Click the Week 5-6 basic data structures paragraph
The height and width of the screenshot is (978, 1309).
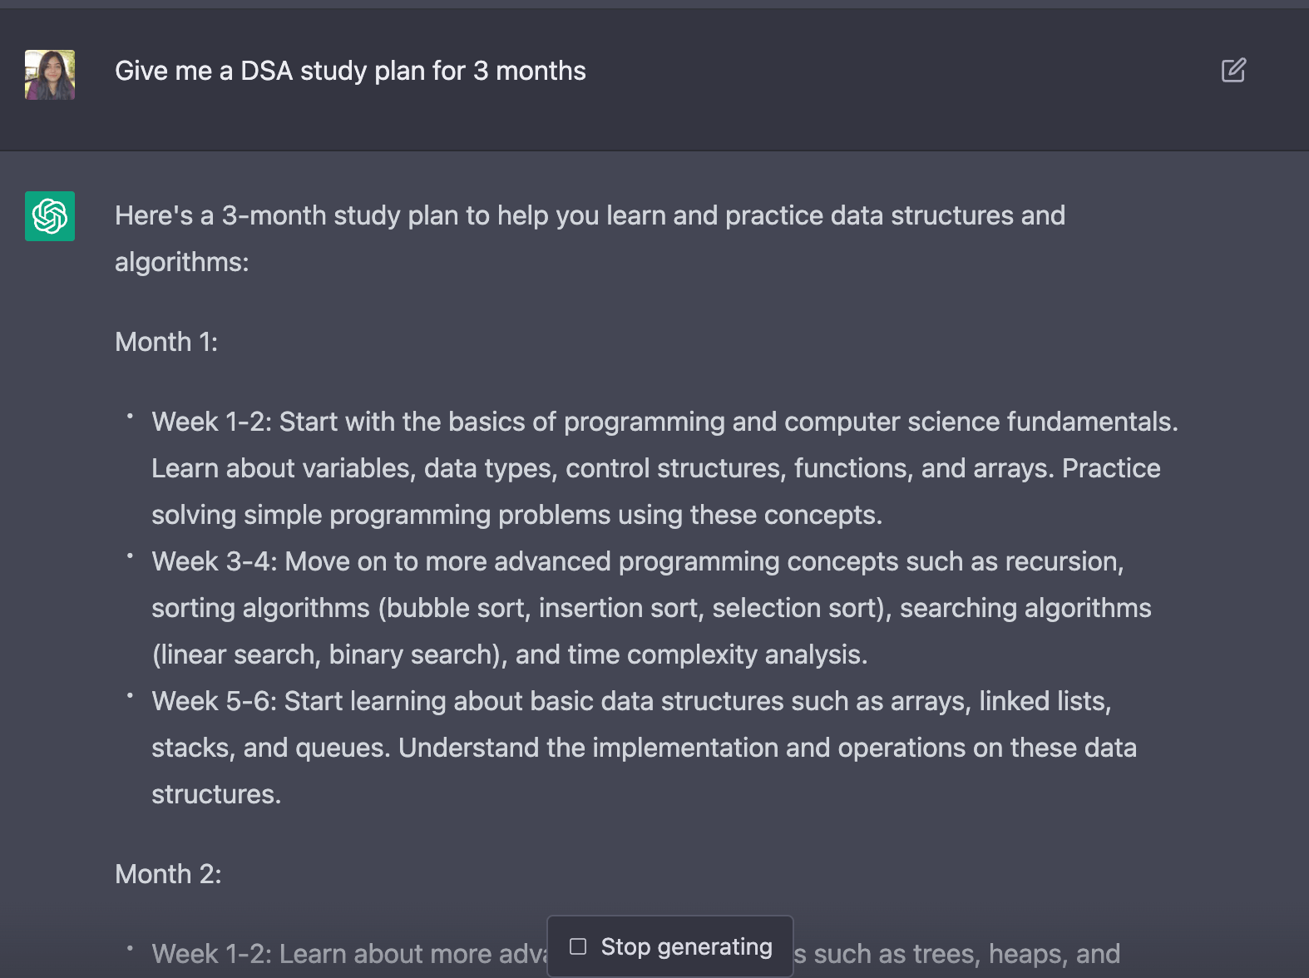(644, 748)
